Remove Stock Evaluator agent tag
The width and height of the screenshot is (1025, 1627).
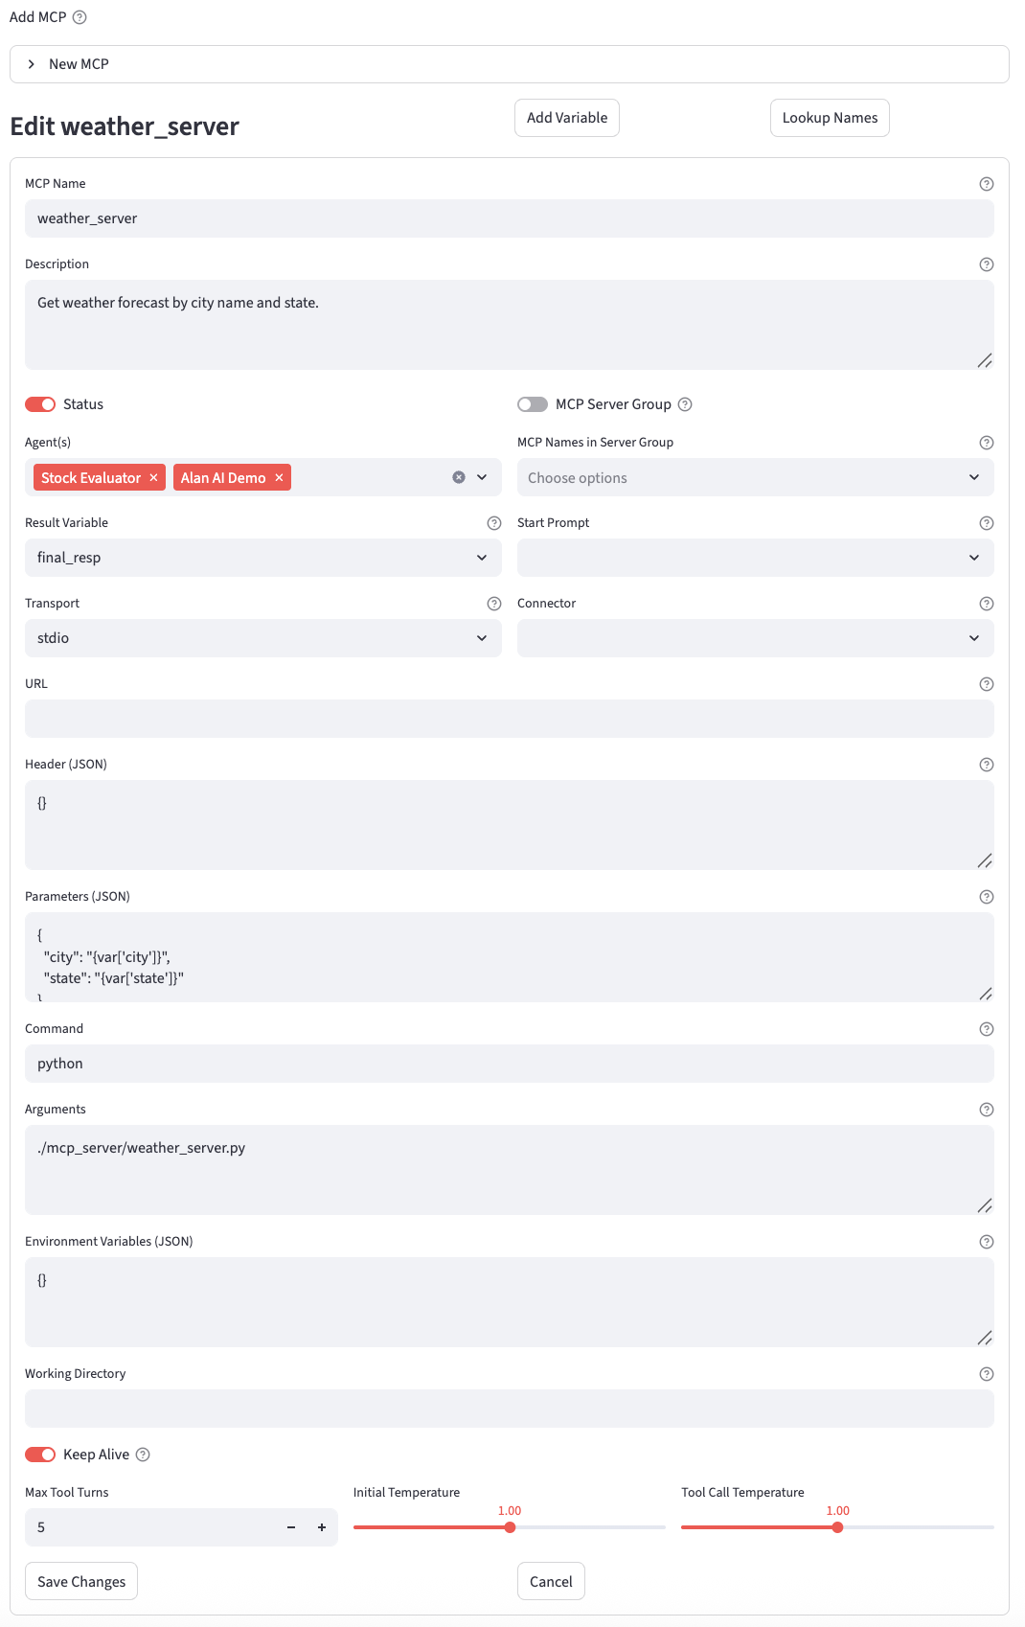(x=153, y=477)
